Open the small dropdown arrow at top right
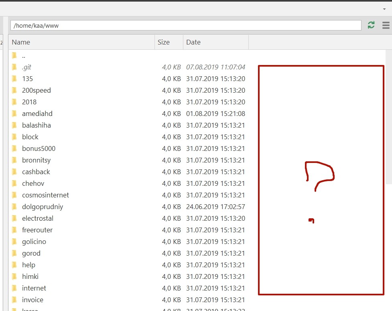Viewport: 392px width, 311px height. [384, 9]
